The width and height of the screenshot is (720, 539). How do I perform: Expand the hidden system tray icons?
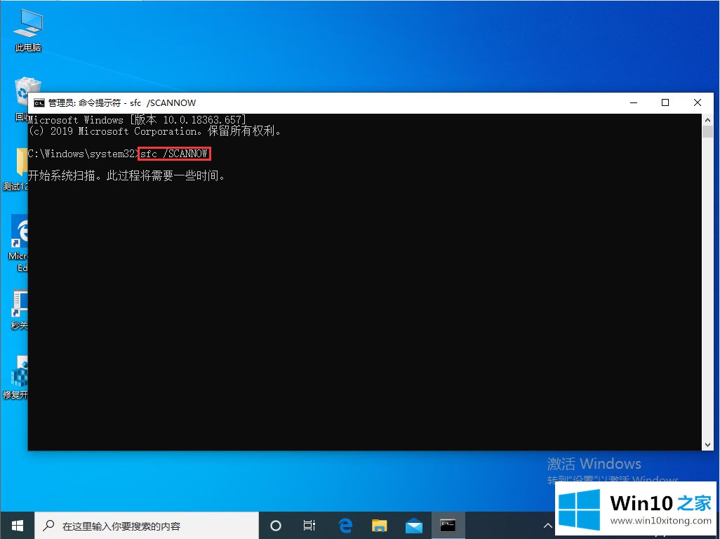click(x=548, y=525)
